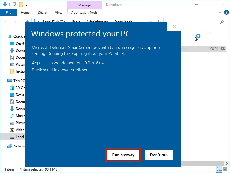The image size is (230, 173).
Task: Click the Properties quick access icon
Action: 15,5
